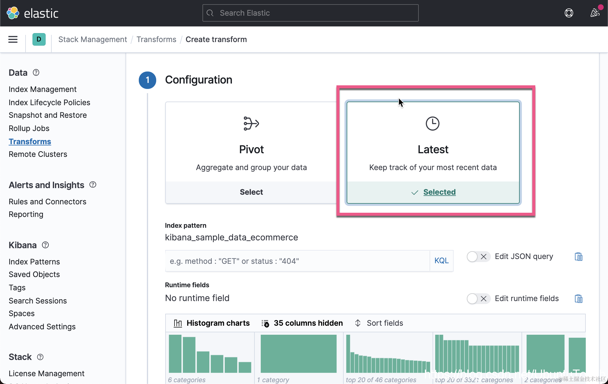Enable the Edit runtime fields switch
The image size is (608, 384).
(478, 299)
